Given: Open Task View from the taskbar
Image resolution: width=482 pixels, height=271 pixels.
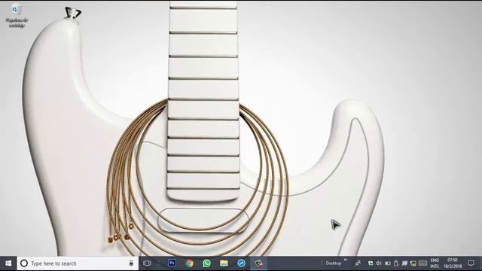Looking at the screenshot, I should point(147,263).
